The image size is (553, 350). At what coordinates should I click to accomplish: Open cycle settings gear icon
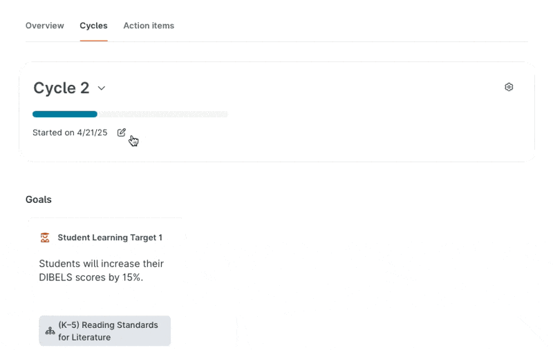coord(509,87)
